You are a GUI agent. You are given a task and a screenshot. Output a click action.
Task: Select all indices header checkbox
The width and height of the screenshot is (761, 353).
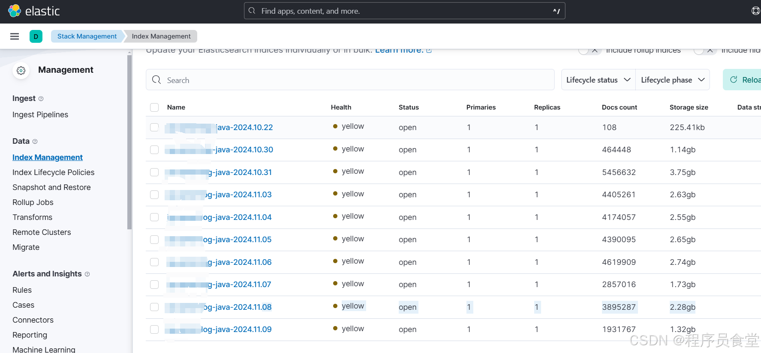154,107
